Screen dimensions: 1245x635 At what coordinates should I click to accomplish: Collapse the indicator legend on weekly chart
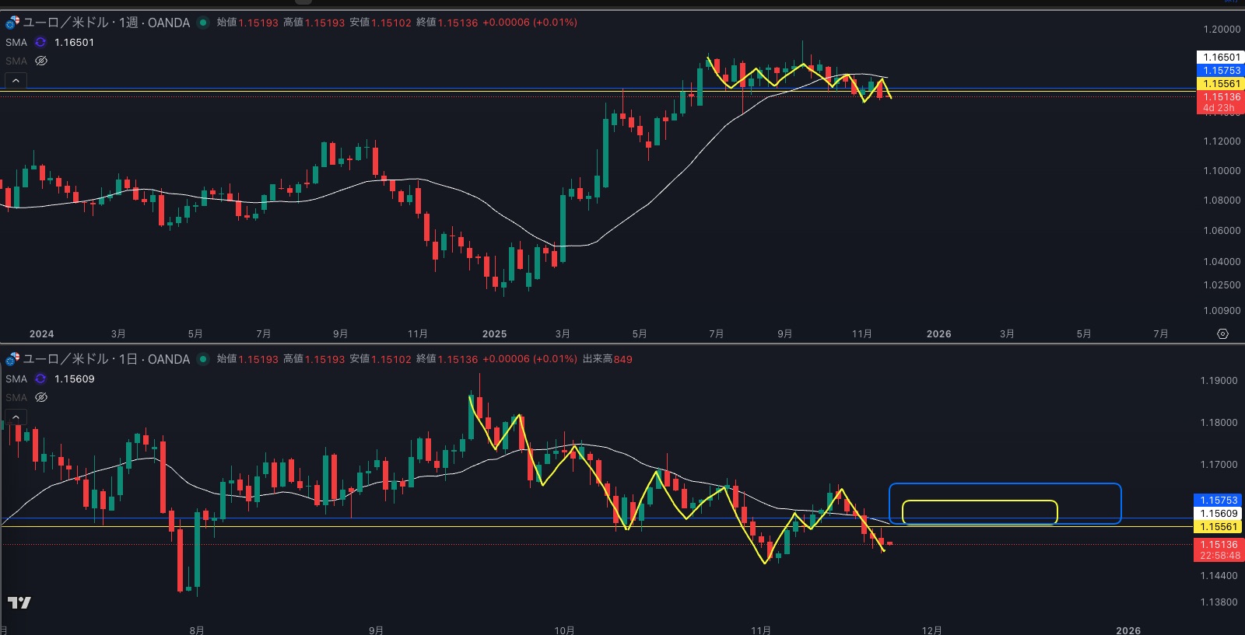[16, 80]
